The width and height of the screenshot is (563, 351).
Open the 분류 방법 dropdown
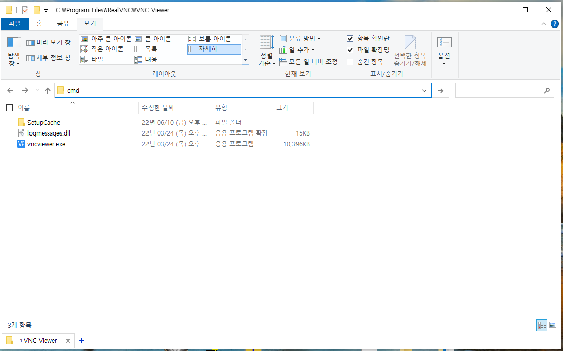click(300, 39)
